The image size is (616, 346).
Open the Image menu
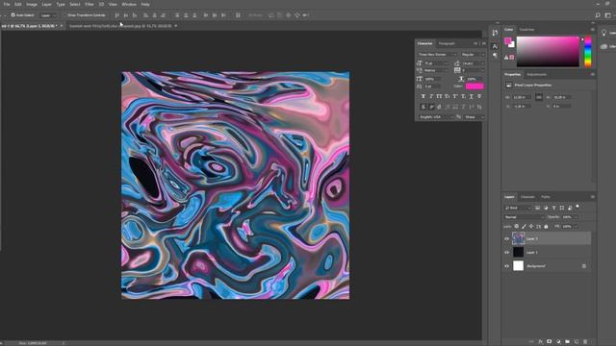32,4
